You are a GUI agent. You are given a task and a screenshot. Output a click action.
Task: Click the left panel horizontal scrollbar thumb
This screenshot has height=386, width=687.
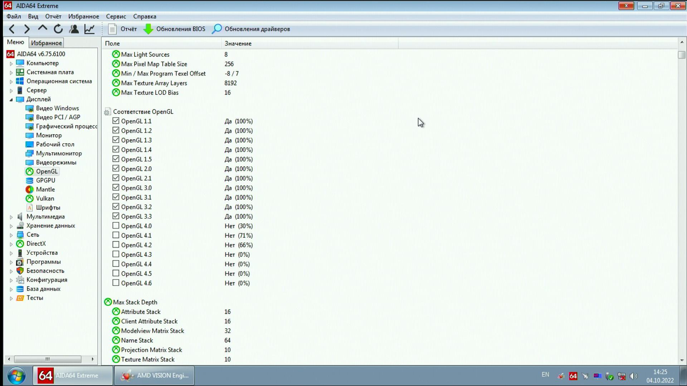[48, 359]
